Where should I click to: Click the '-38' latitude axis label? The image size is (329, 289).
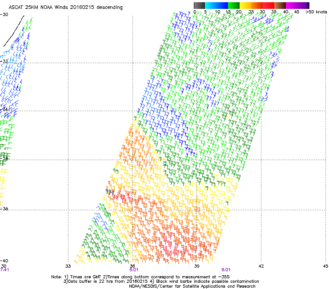(x=4, y=209)
